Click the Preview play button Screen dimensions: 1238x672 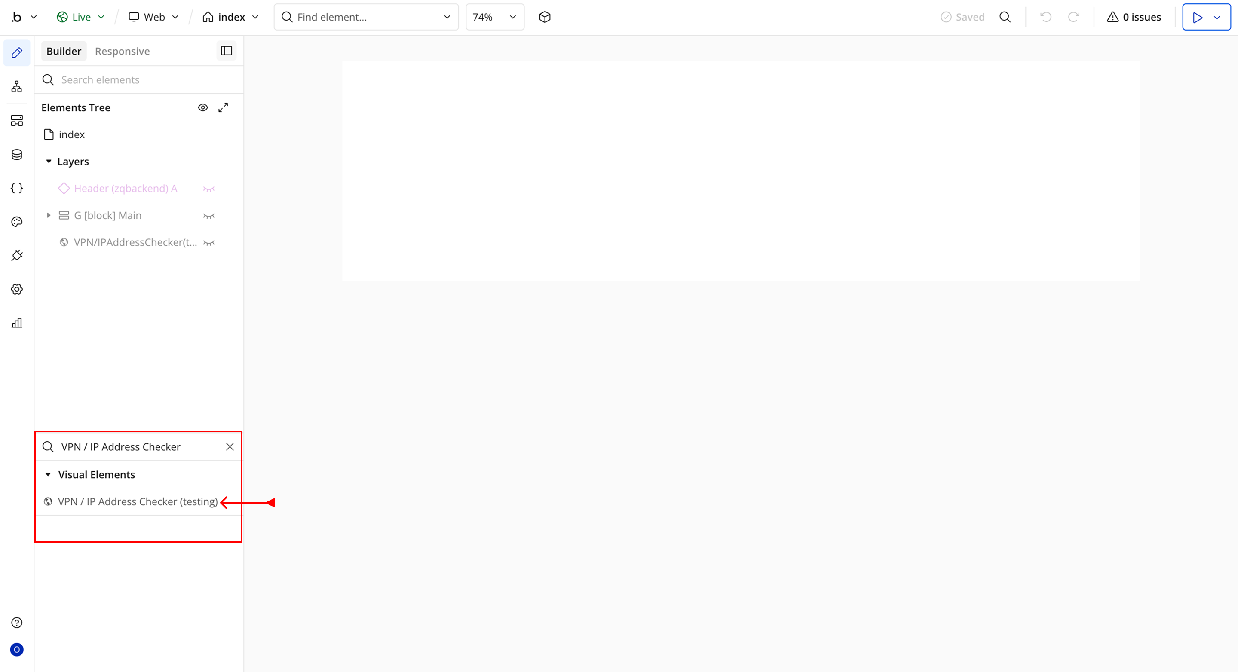[x=1197, y=17]
